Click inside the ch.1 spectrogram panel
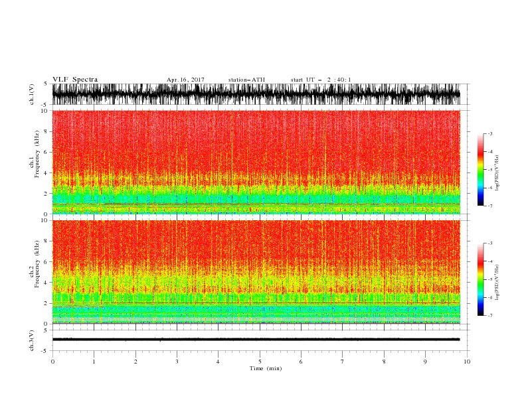The image size is (526, 406). pos(256,162)
